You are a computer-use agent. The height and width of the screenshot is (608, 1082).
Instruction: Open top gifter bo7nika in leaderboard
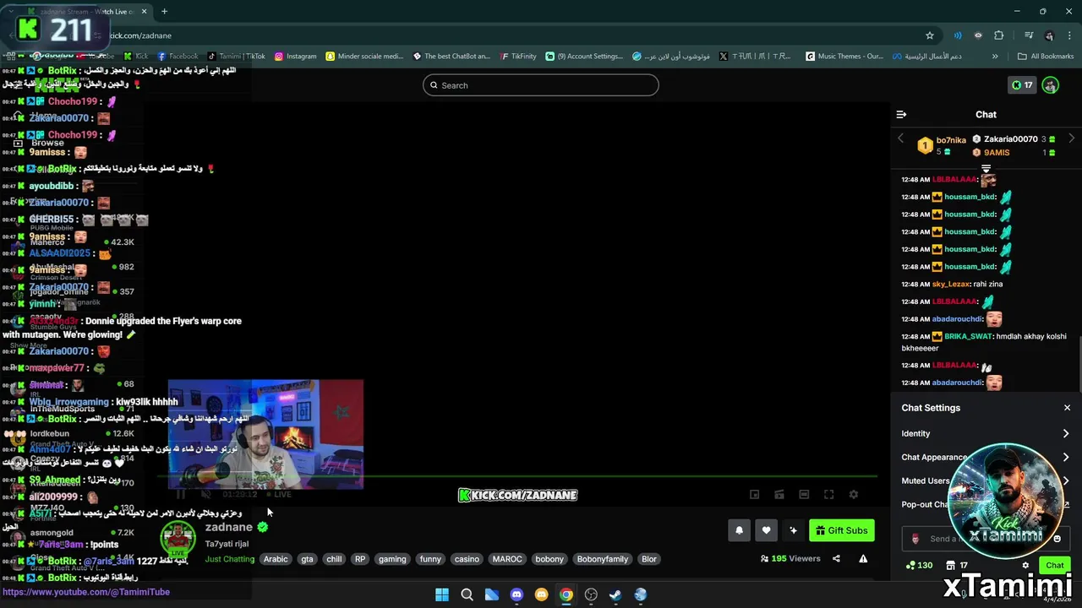[x=942, y=145]
